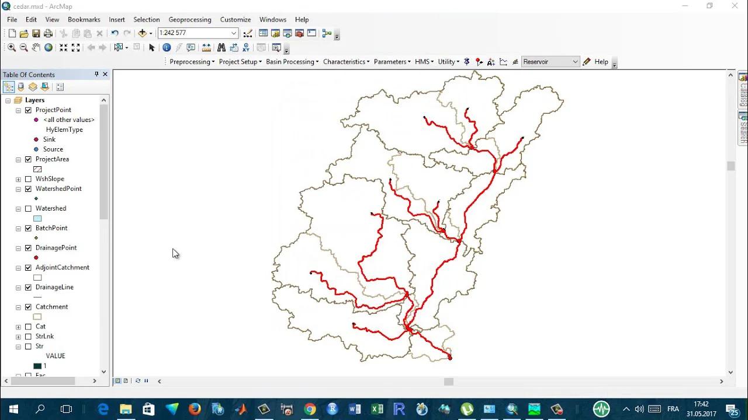Open the HMS toolbar menu
Screen dimensions: 748x420
[x=424, y=62]
